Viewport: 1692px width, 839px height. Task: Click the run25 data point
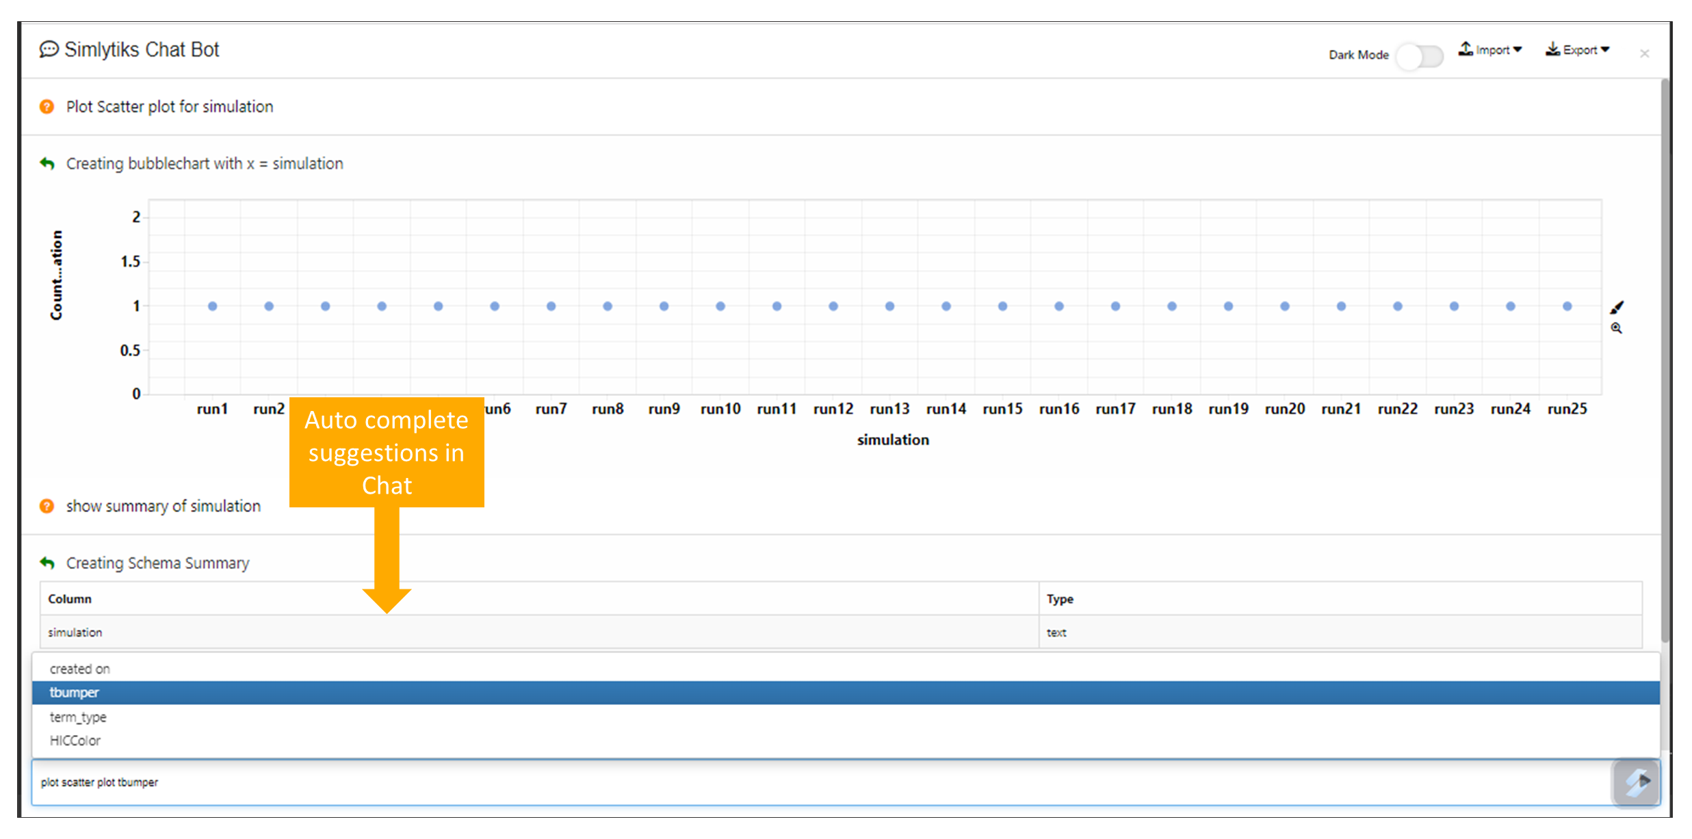1567,306
